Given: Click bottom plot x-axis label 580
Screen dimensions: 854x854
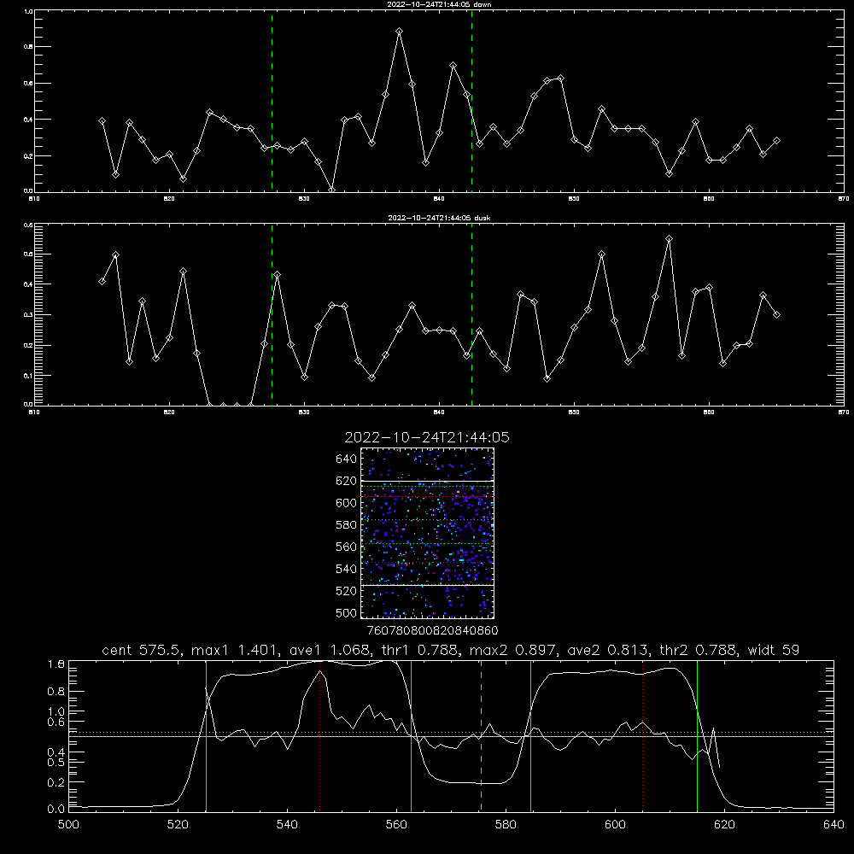Looking at the screenshot, I should pos(506,825).
